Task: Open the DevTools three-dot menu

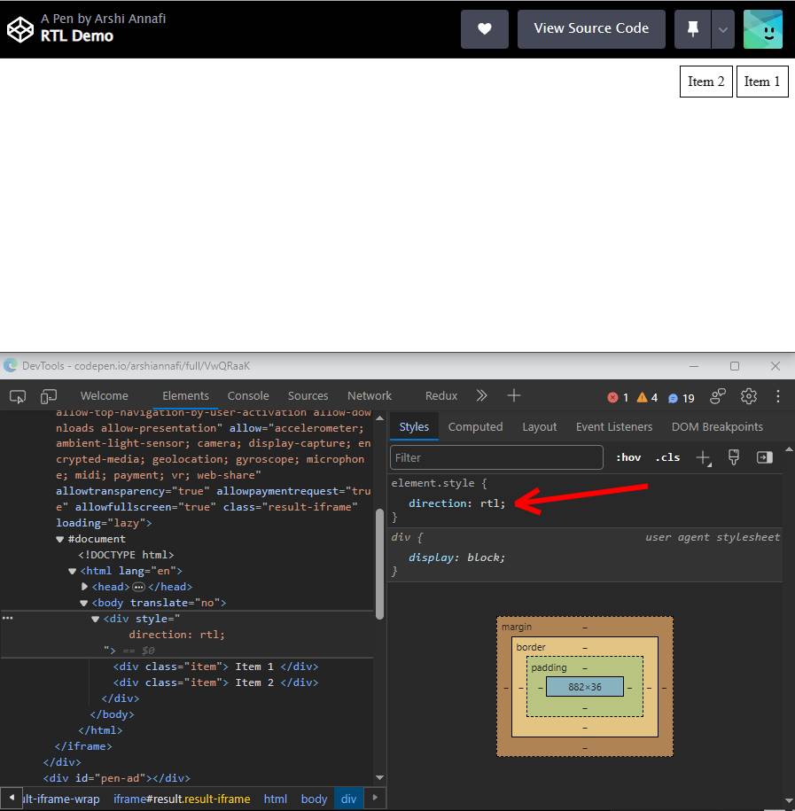Action: (778, 396)
